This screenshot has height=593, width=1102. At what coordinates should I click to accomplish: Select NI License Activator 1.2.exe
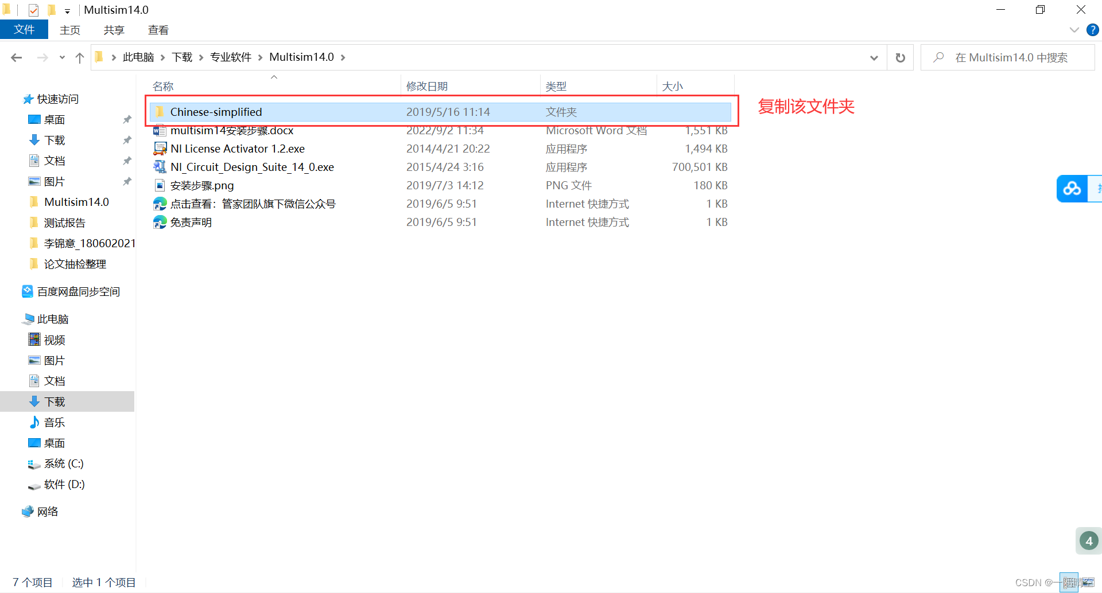pyautogui.click(x=440, y=149)
